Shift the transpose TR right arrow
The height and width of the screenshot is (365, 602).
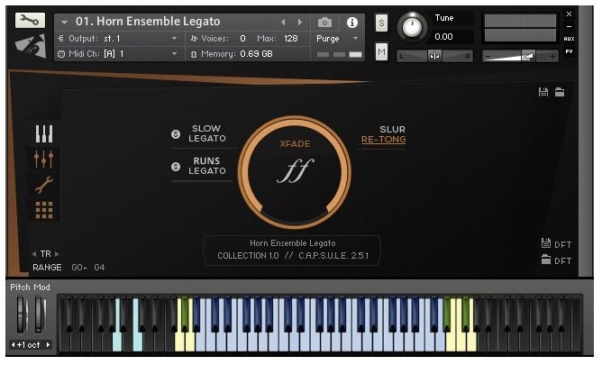pos(57,254)
